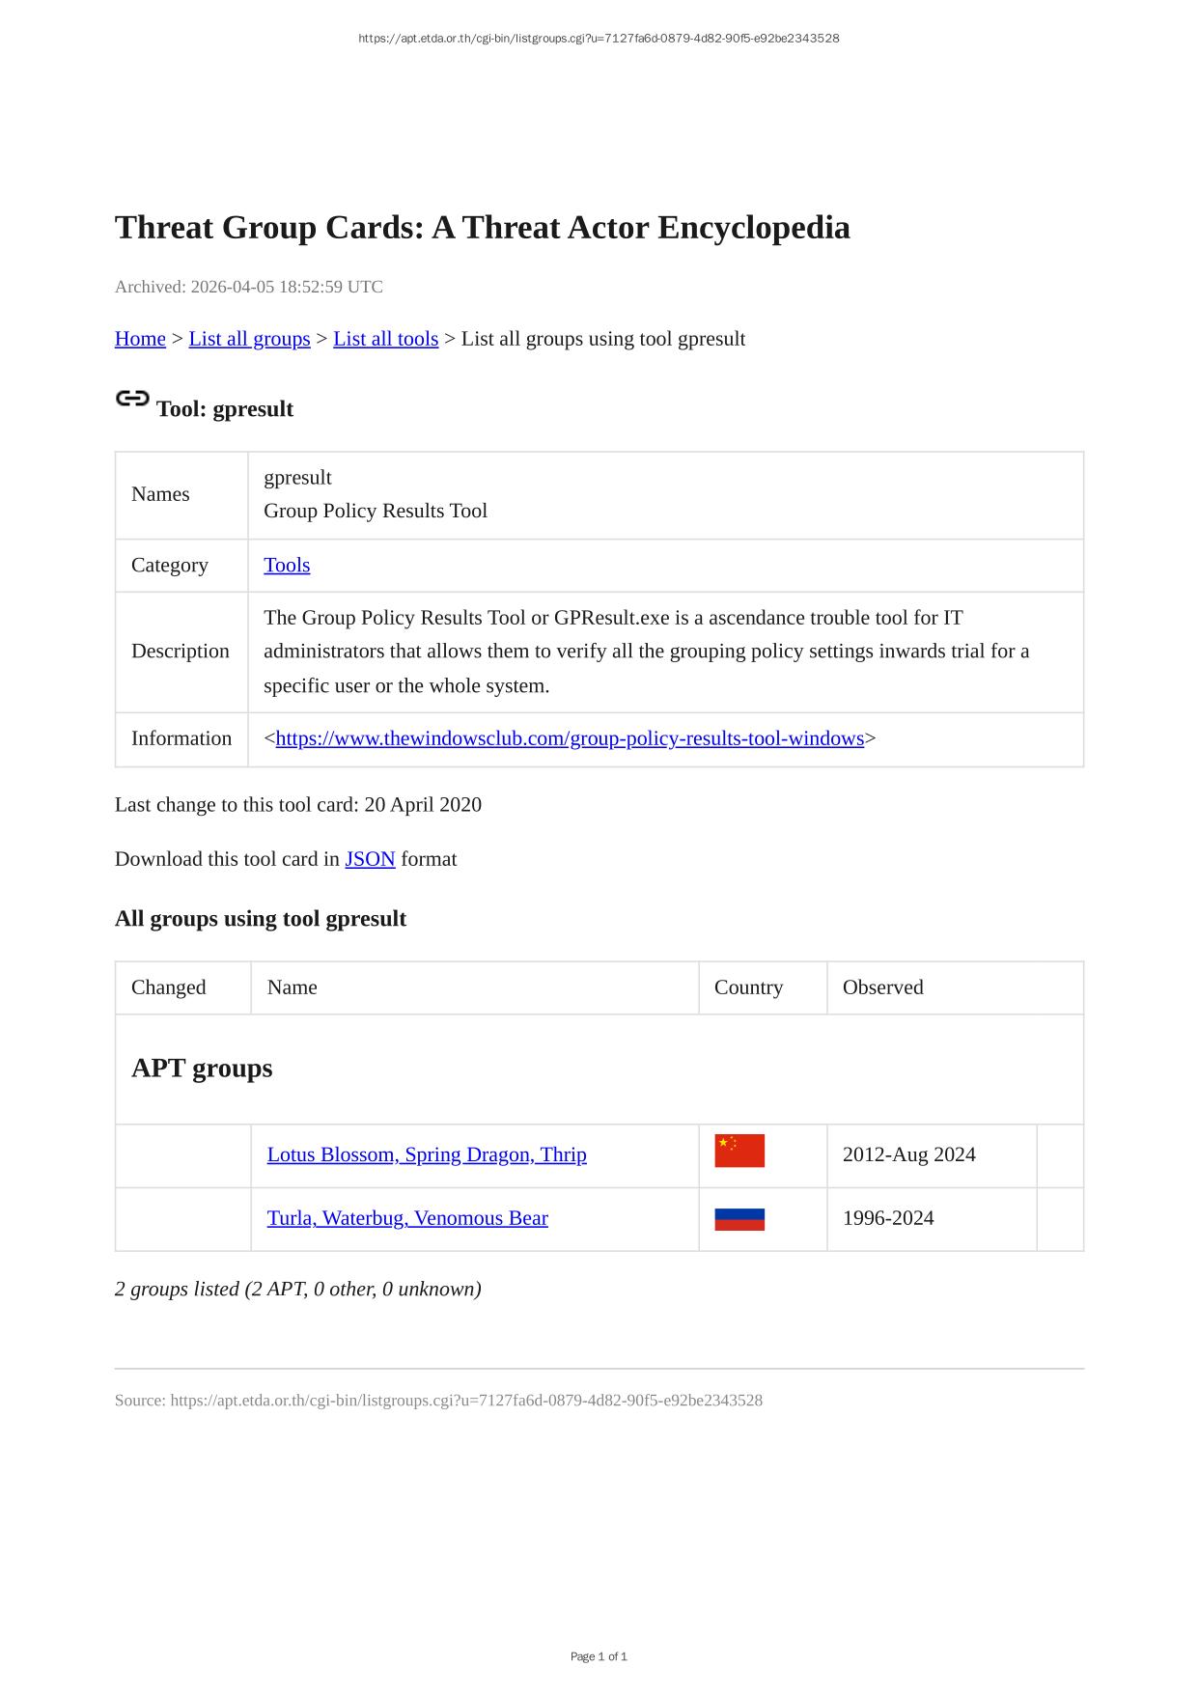Click the APT groups section heading

[x=202, y=1069]
